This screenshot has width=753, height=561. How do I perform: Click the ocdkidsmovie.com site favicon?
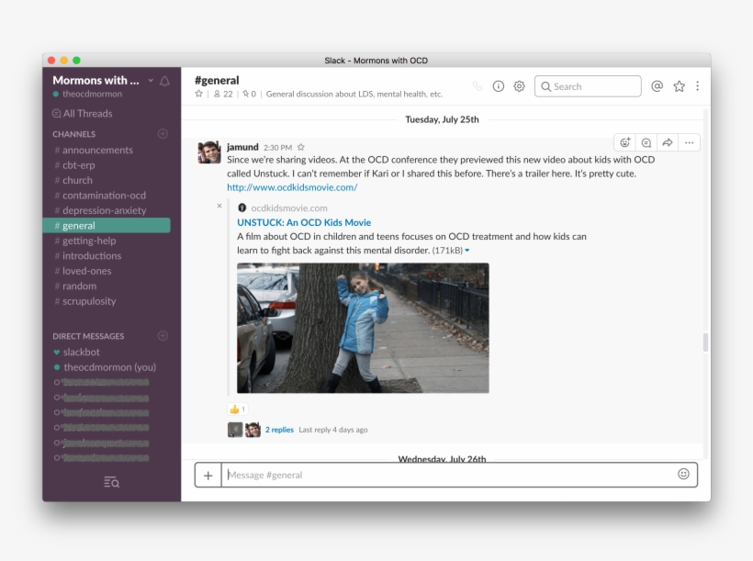pos(242,208)
